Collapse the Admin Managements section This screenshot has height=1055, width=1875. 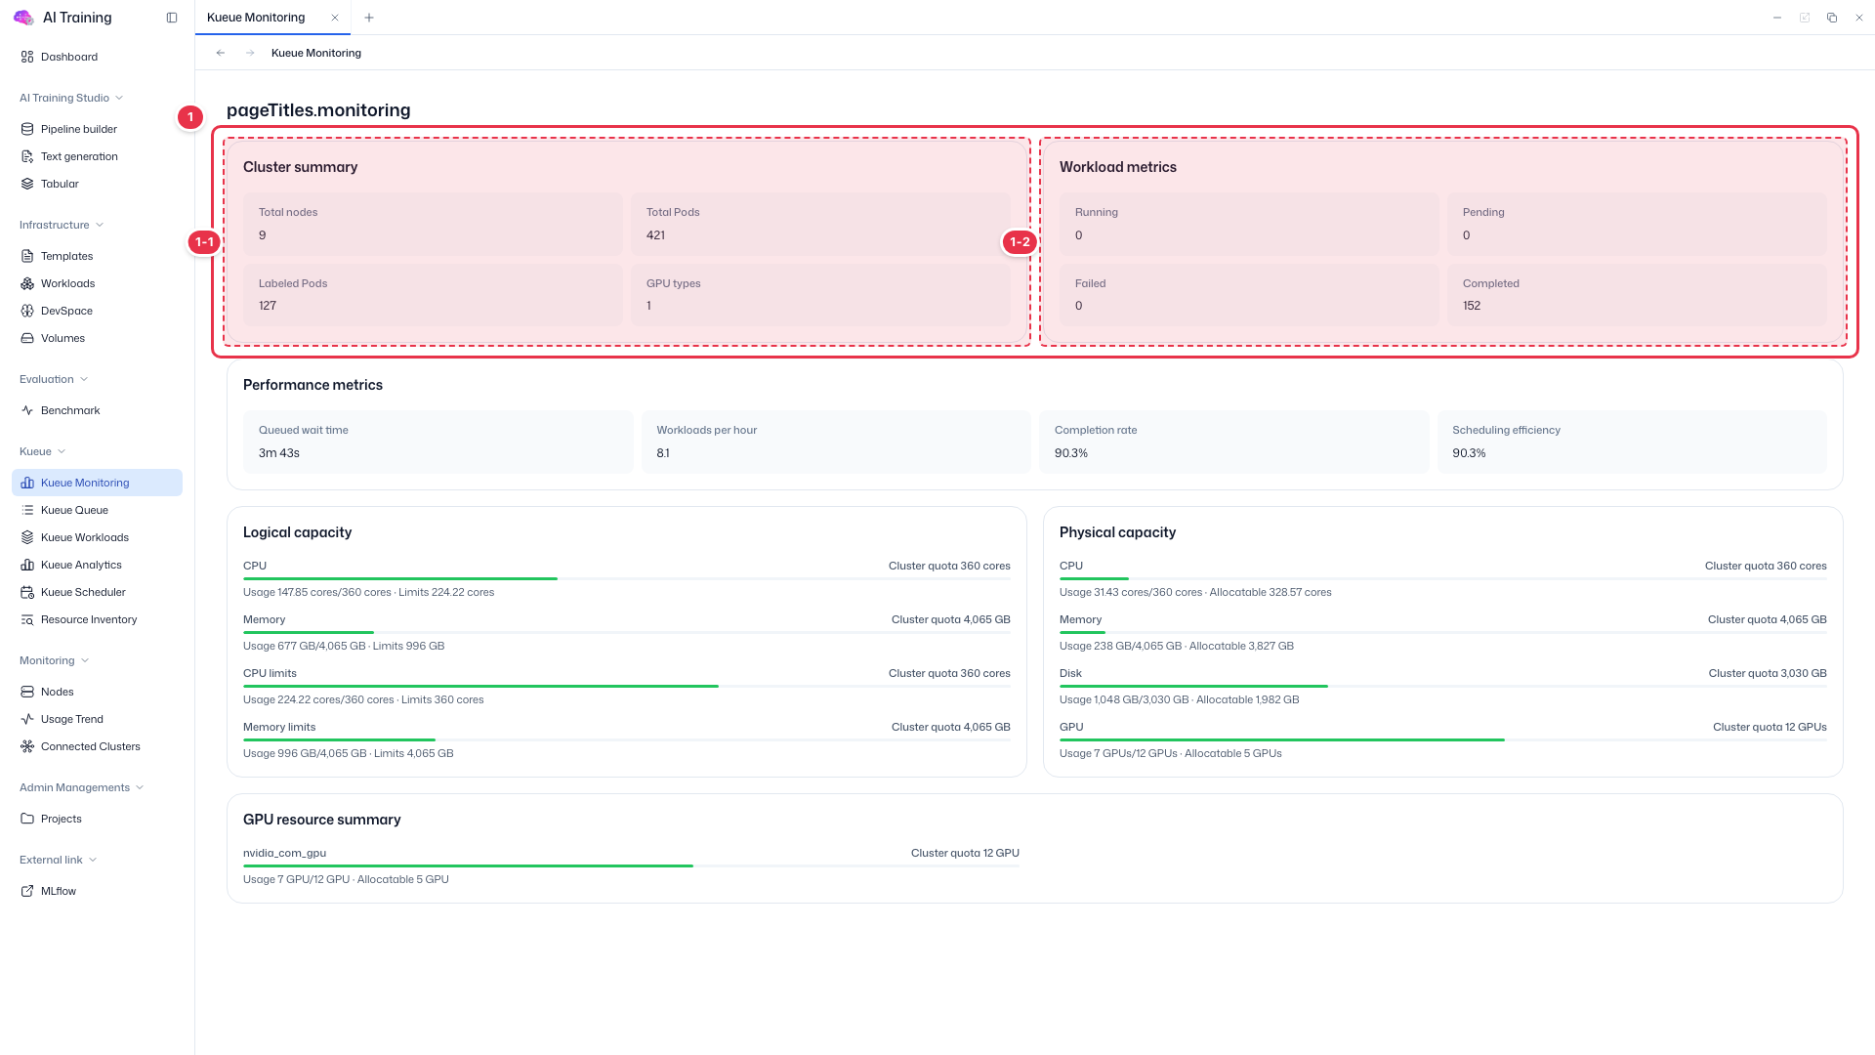(82, 787)
